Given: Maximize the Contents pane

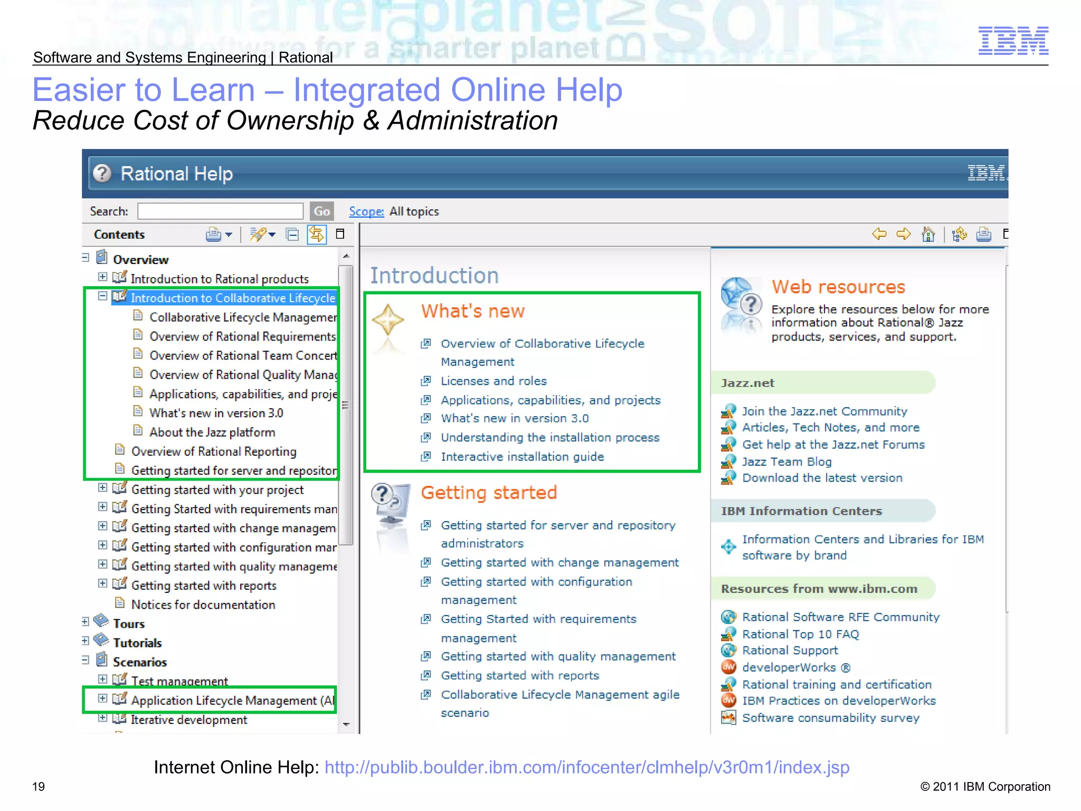Looking at the screenshot, I should (x=340, y=233).
